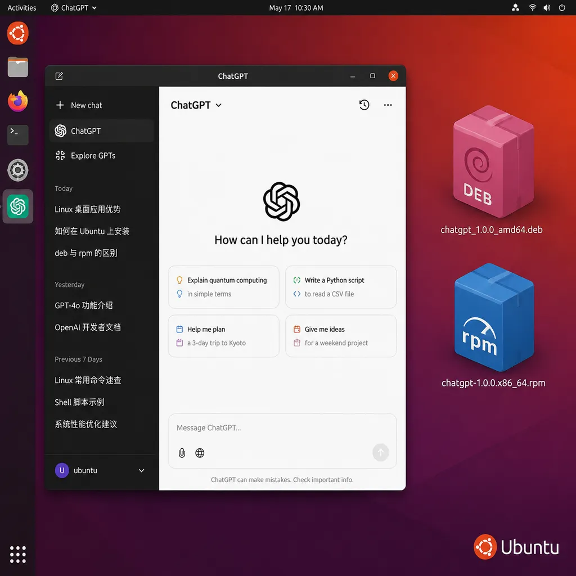The width and height of the screenshot is (576, 576).
Task: Open chat 'OpenAI 开发者文档'
Action: click(x=87, y=327)
